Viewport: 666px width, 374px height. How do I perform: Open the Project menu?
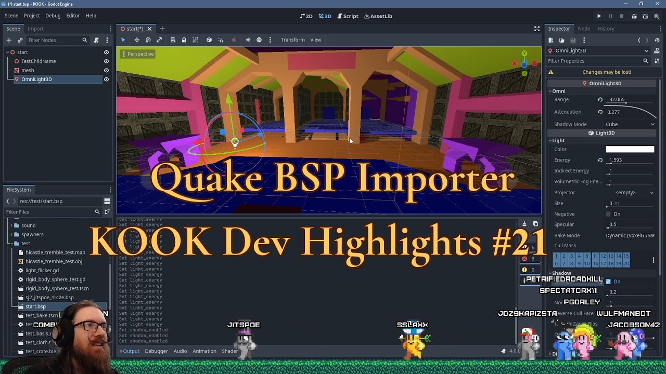32,16
